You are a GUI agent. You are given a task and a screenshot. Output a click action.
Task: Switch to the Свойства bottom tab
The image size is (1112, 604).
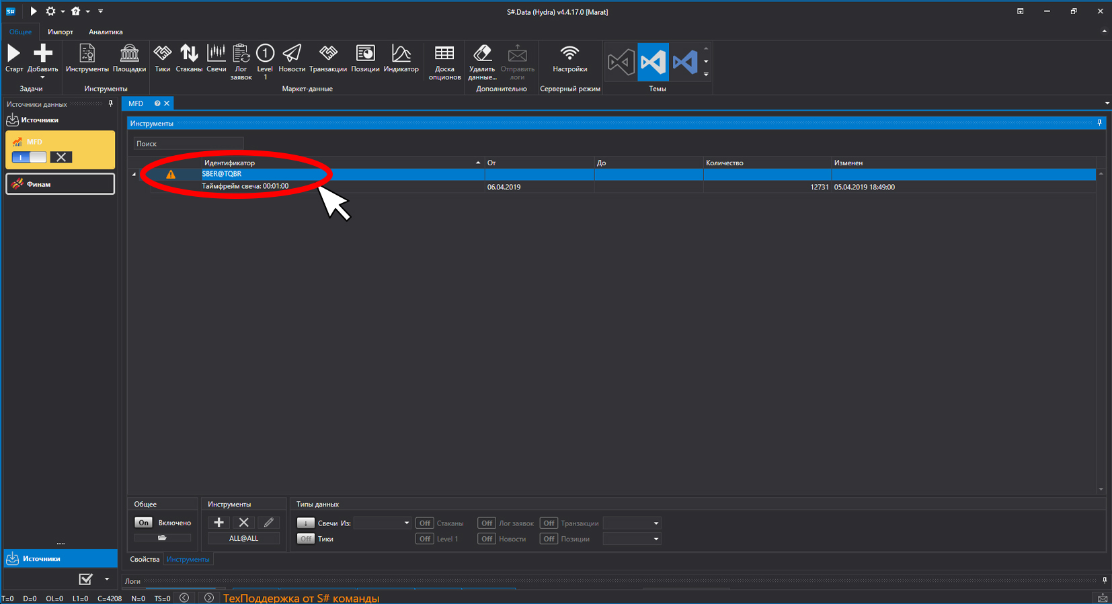(x=145, y=559)
